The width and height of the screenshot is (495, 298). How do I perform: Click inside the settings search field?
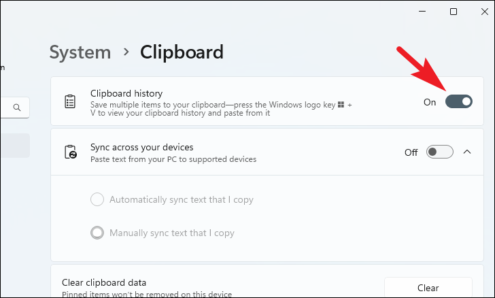point(15,107)
